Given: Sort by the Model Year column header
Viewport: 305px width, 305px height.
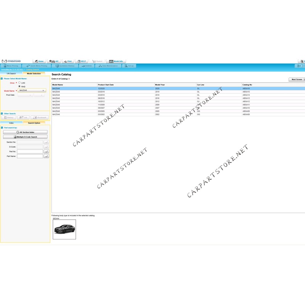Looking at the screenshot, I should tap(175, 85).
